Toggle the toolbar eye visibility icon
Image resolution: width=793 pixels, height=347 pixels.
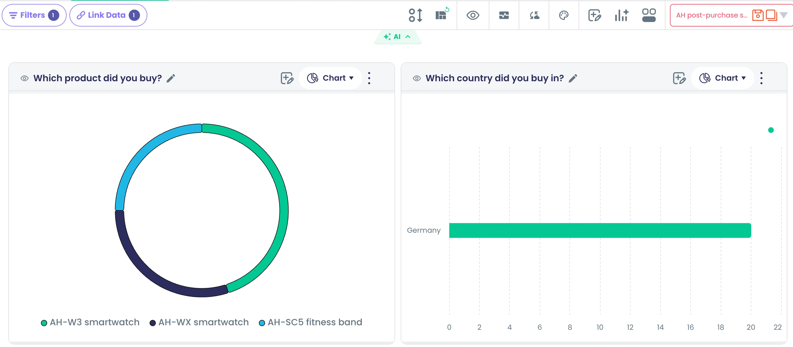point(472,15)
